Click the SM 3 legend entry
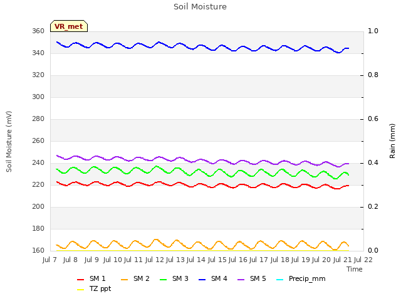The width and height of the screenshot is (401, 301). tap(174, 278)
